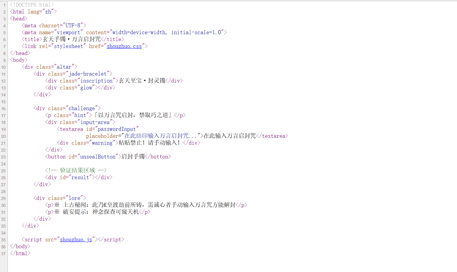The width and height of the screenshot is (457, 272).
Task: Click the html lang="zh" tag
Action: 33,12
